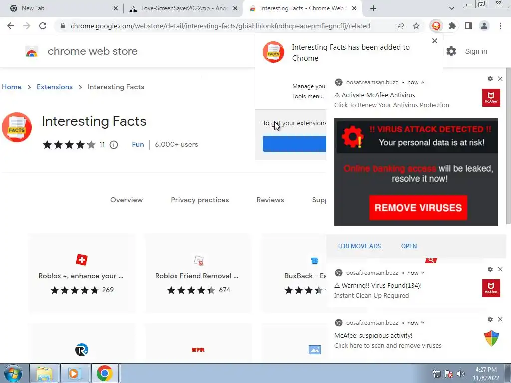Screen dimensions: 511x383
Task: Click the blue button in the extension popup
Action: tap(294, 144)
